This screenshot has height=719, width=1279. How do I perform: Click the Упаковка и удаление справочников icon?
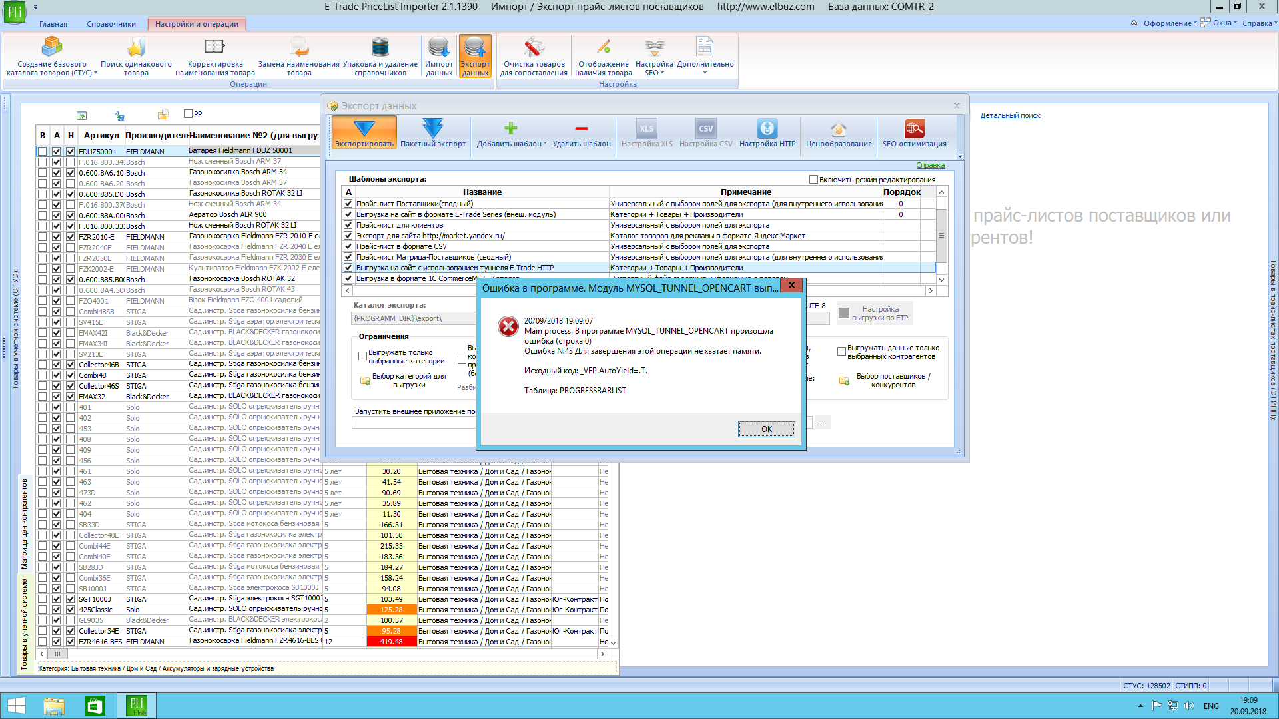point(380,47)
